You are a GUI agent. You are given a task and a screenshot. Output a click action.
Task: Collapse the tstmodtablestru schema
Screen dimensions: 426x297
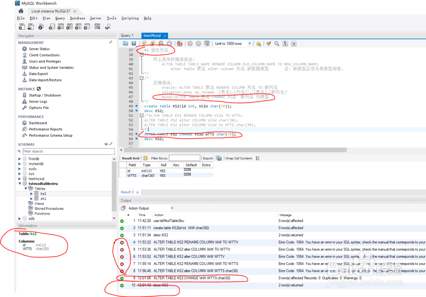(20, 184)
